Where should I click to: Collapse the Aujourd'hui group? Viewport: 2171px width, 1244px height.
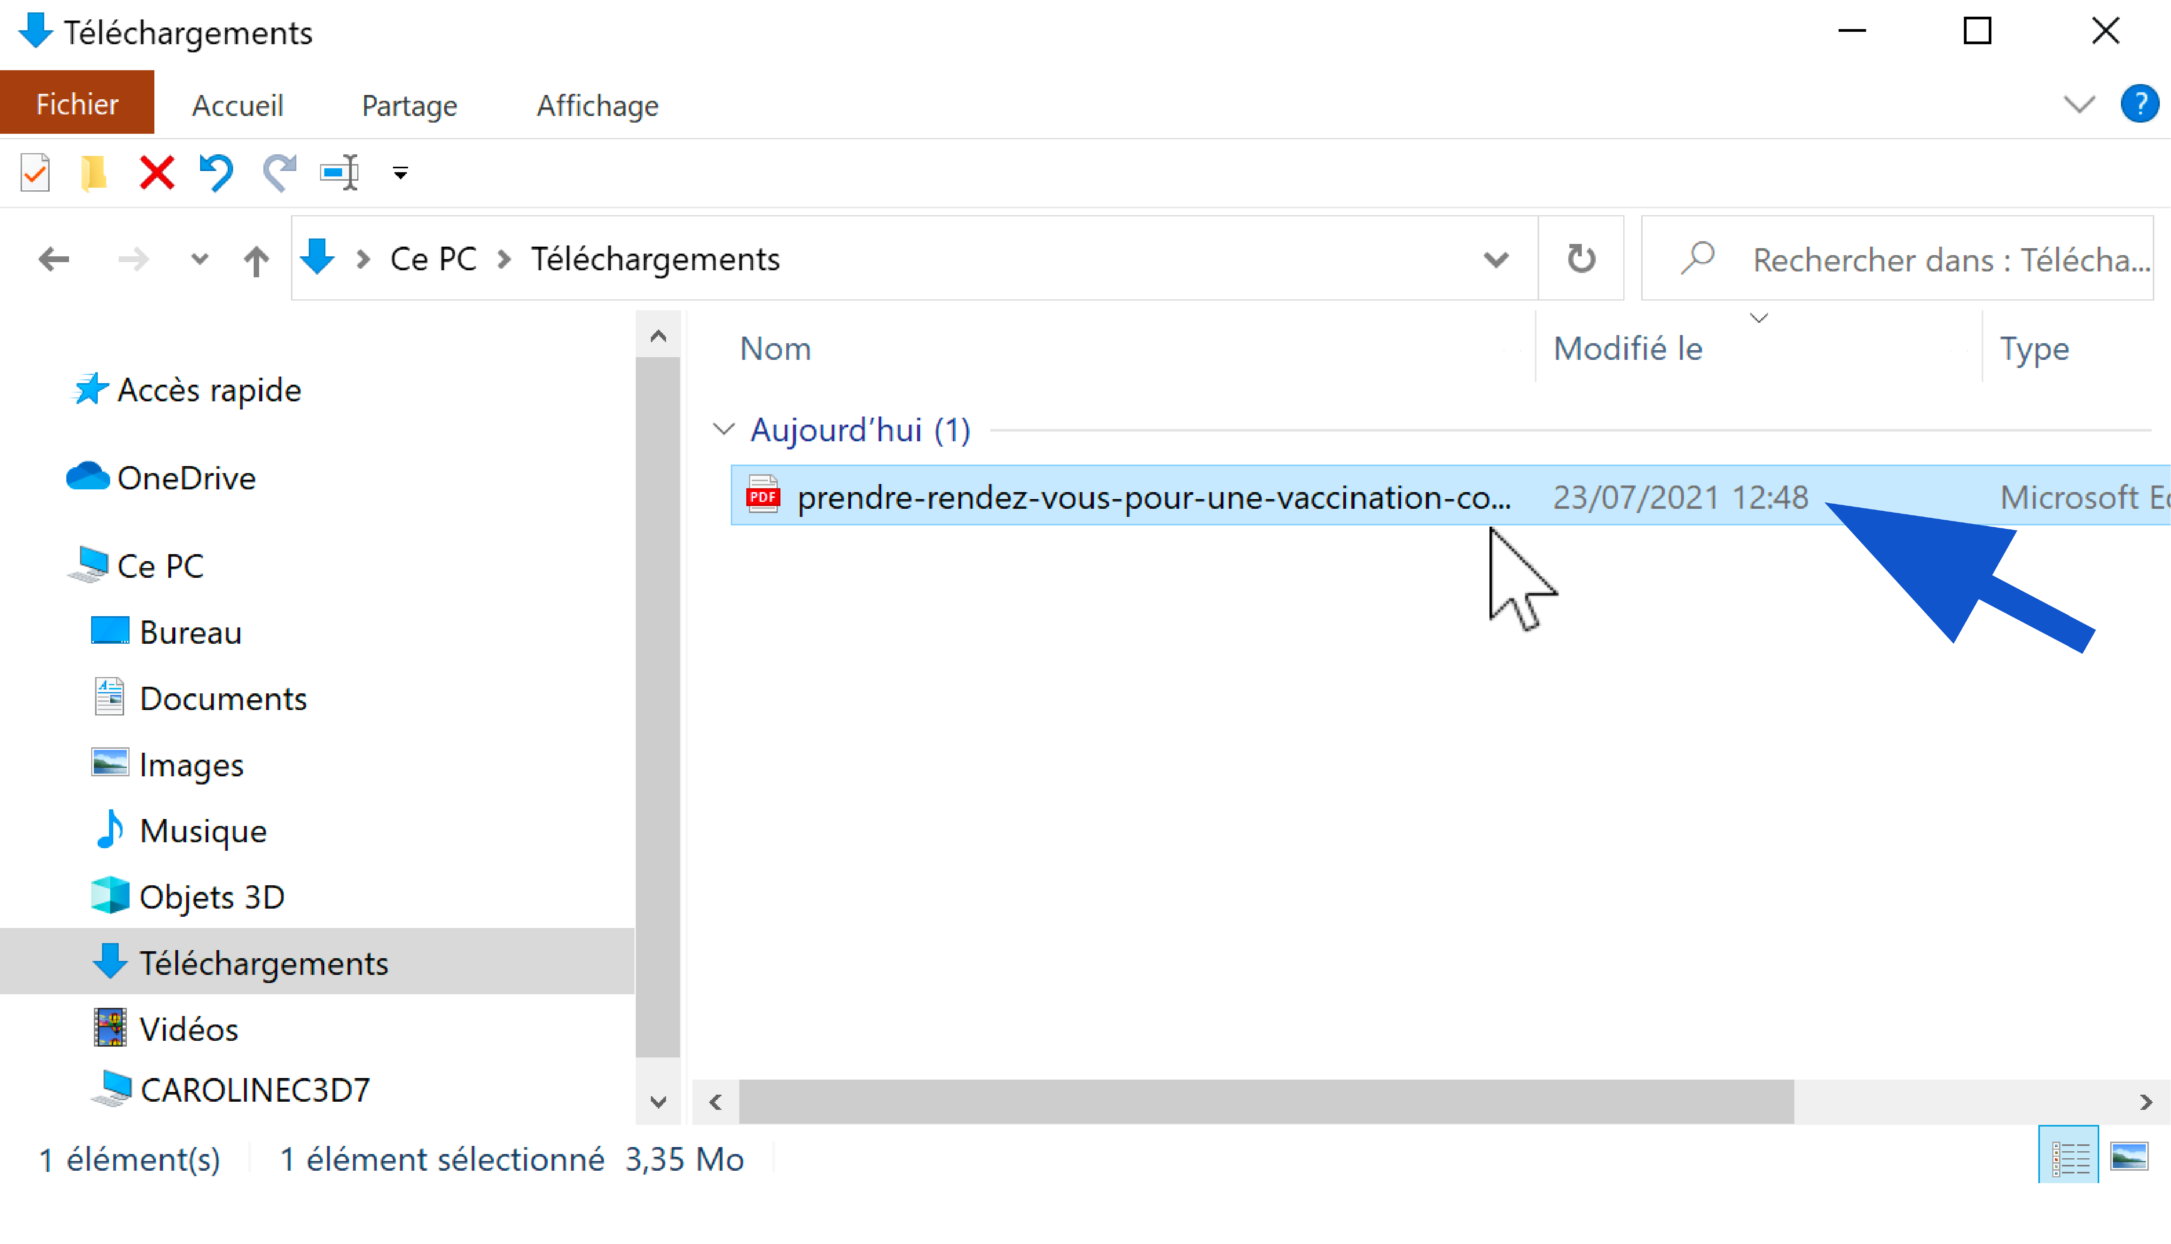coord(724,429)
